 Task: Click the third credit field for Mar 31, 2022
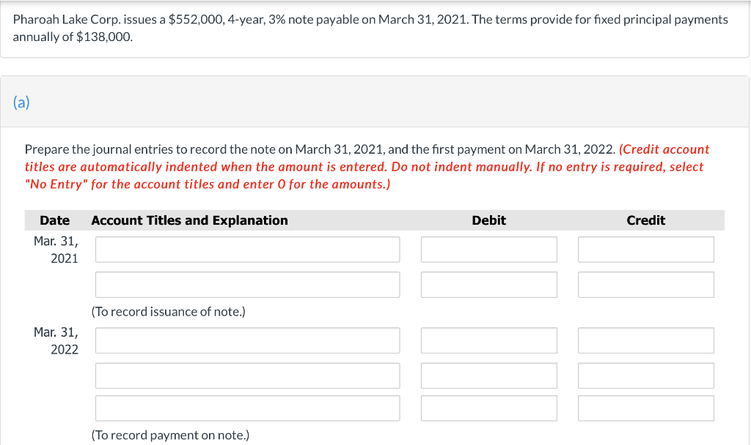click(x=645, y=408)
